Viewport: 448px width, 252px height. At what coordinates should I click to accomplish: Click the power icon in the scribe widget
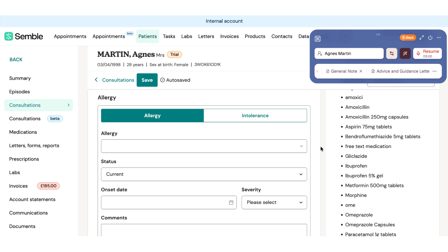(430, 38)
